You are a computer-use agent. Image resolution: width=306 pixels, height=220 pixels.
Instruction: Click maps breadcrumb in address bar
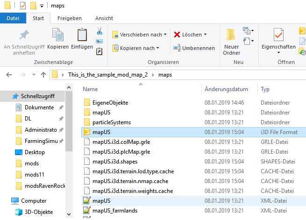(x=165, y=75)
